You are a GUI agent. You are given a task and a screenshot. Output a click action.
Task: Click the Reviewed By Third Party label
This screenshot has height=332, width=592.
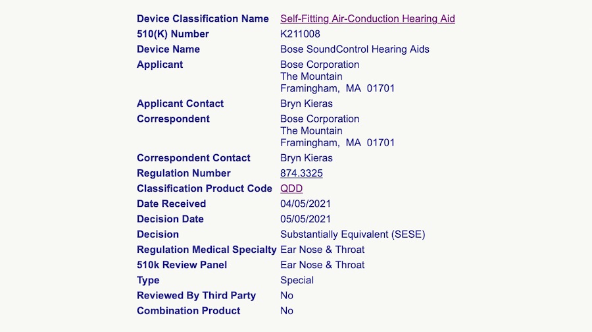pos(196,295)
